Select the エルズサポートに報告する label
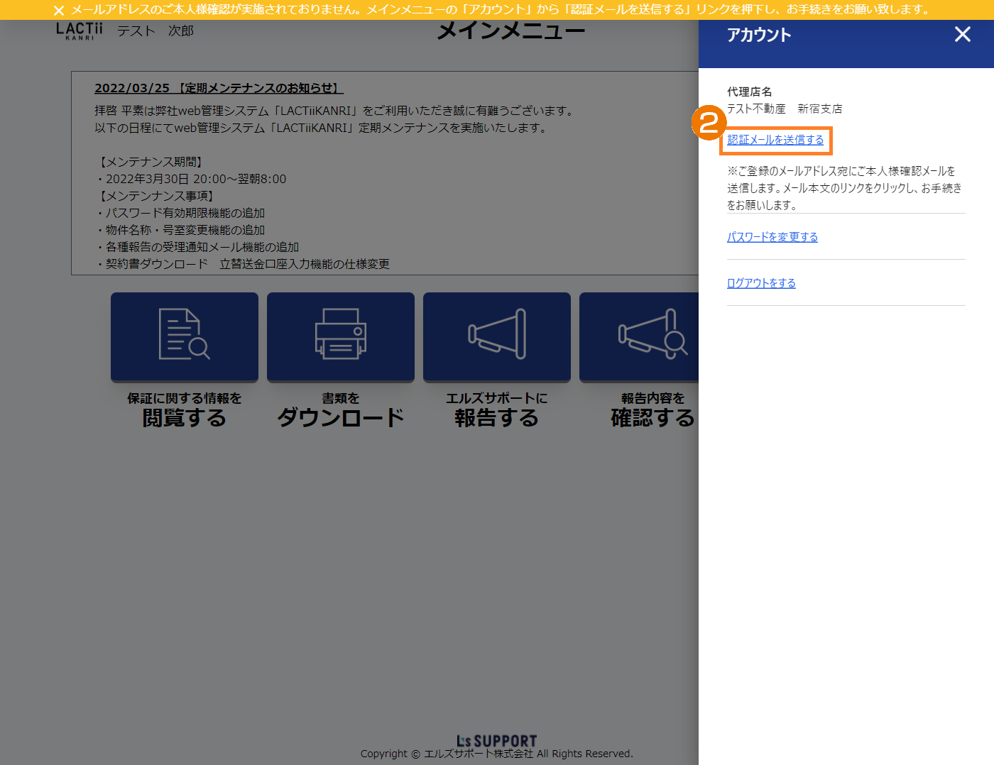The width and height of the screenshot is (994, 765). pyautogui.click(x=497, y=409)
